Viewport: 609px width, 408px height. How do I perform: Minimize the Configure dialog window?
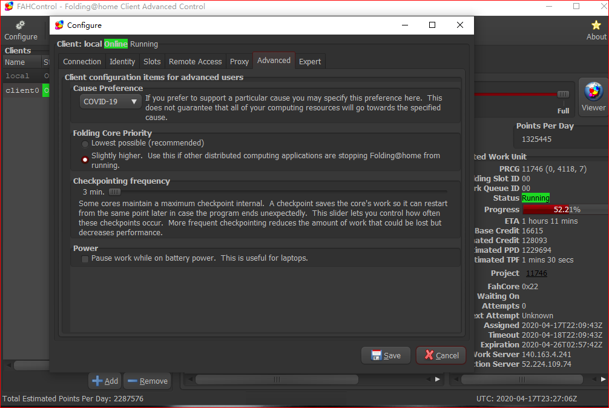(405, 25)
